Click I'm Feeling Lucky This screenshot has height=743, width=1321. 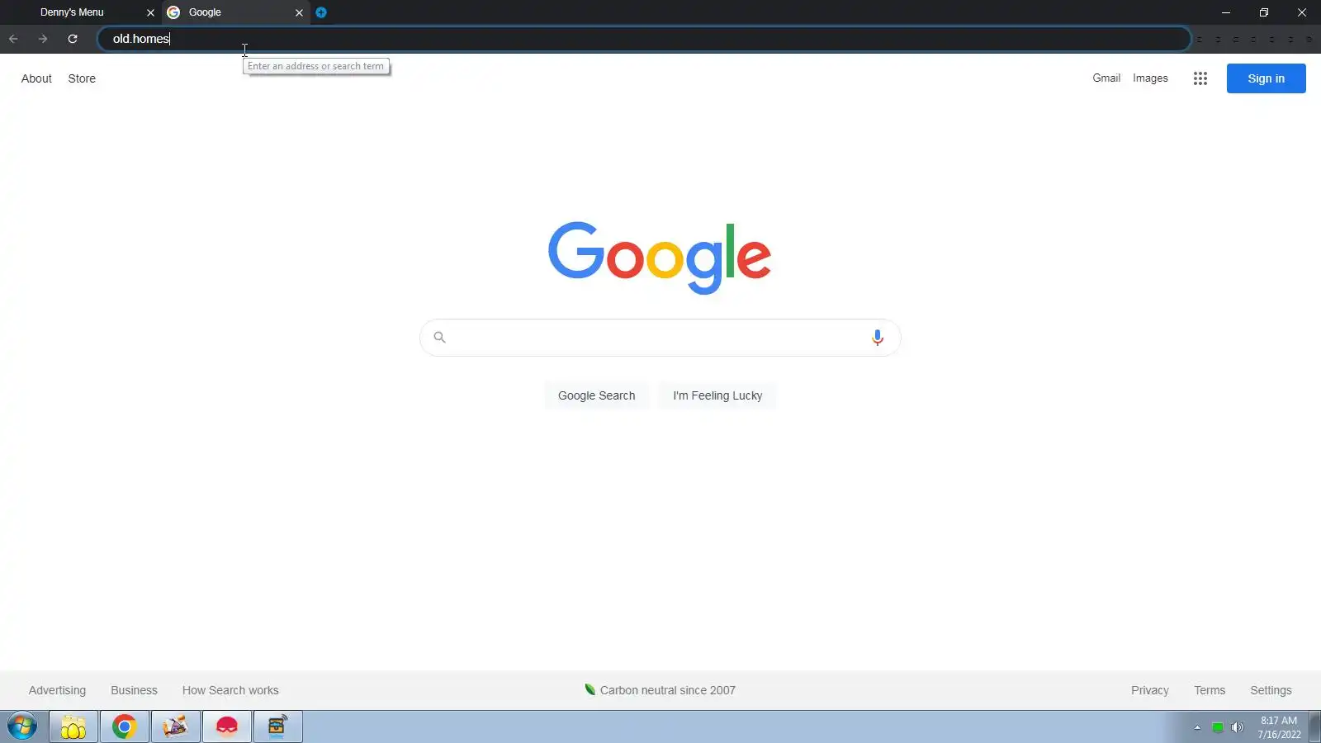[x=717, y=395]
